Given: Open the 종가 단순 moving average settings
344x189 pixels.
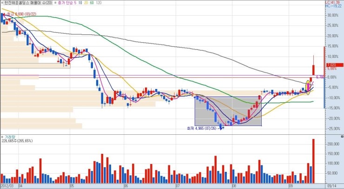Looking at the screenshot, I should pyautogui.click(x=66, y=3).
